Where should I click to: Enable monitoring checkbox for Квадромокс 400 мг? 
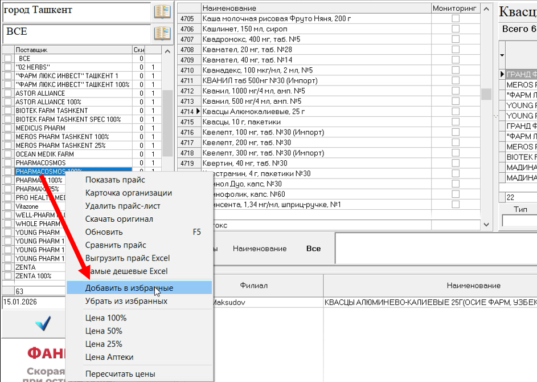456,39
